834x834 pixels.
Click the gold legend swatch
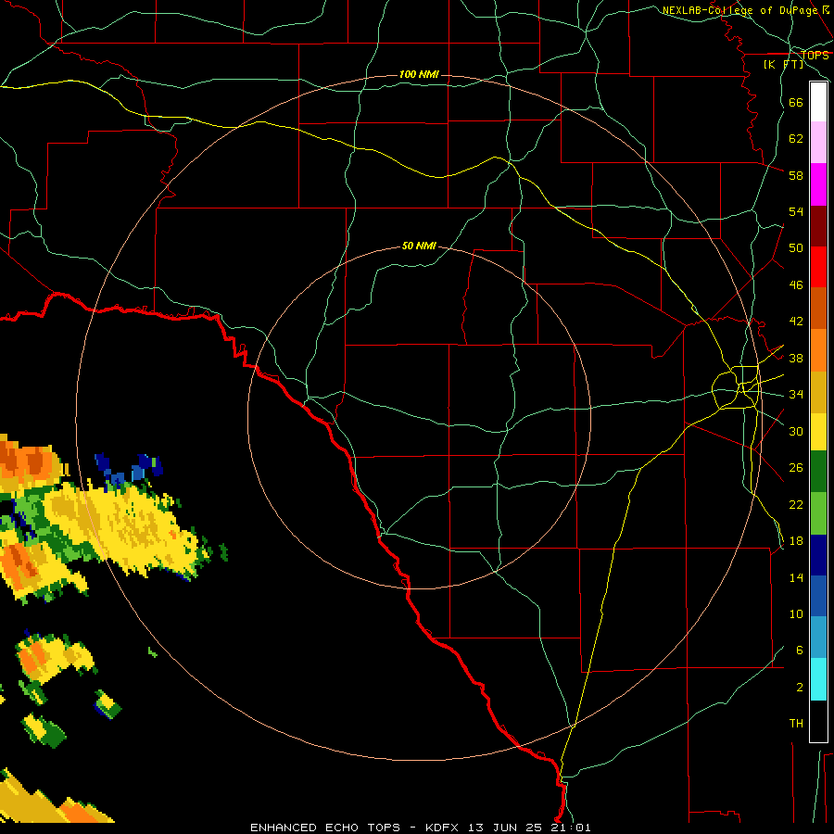pos(818,392)
